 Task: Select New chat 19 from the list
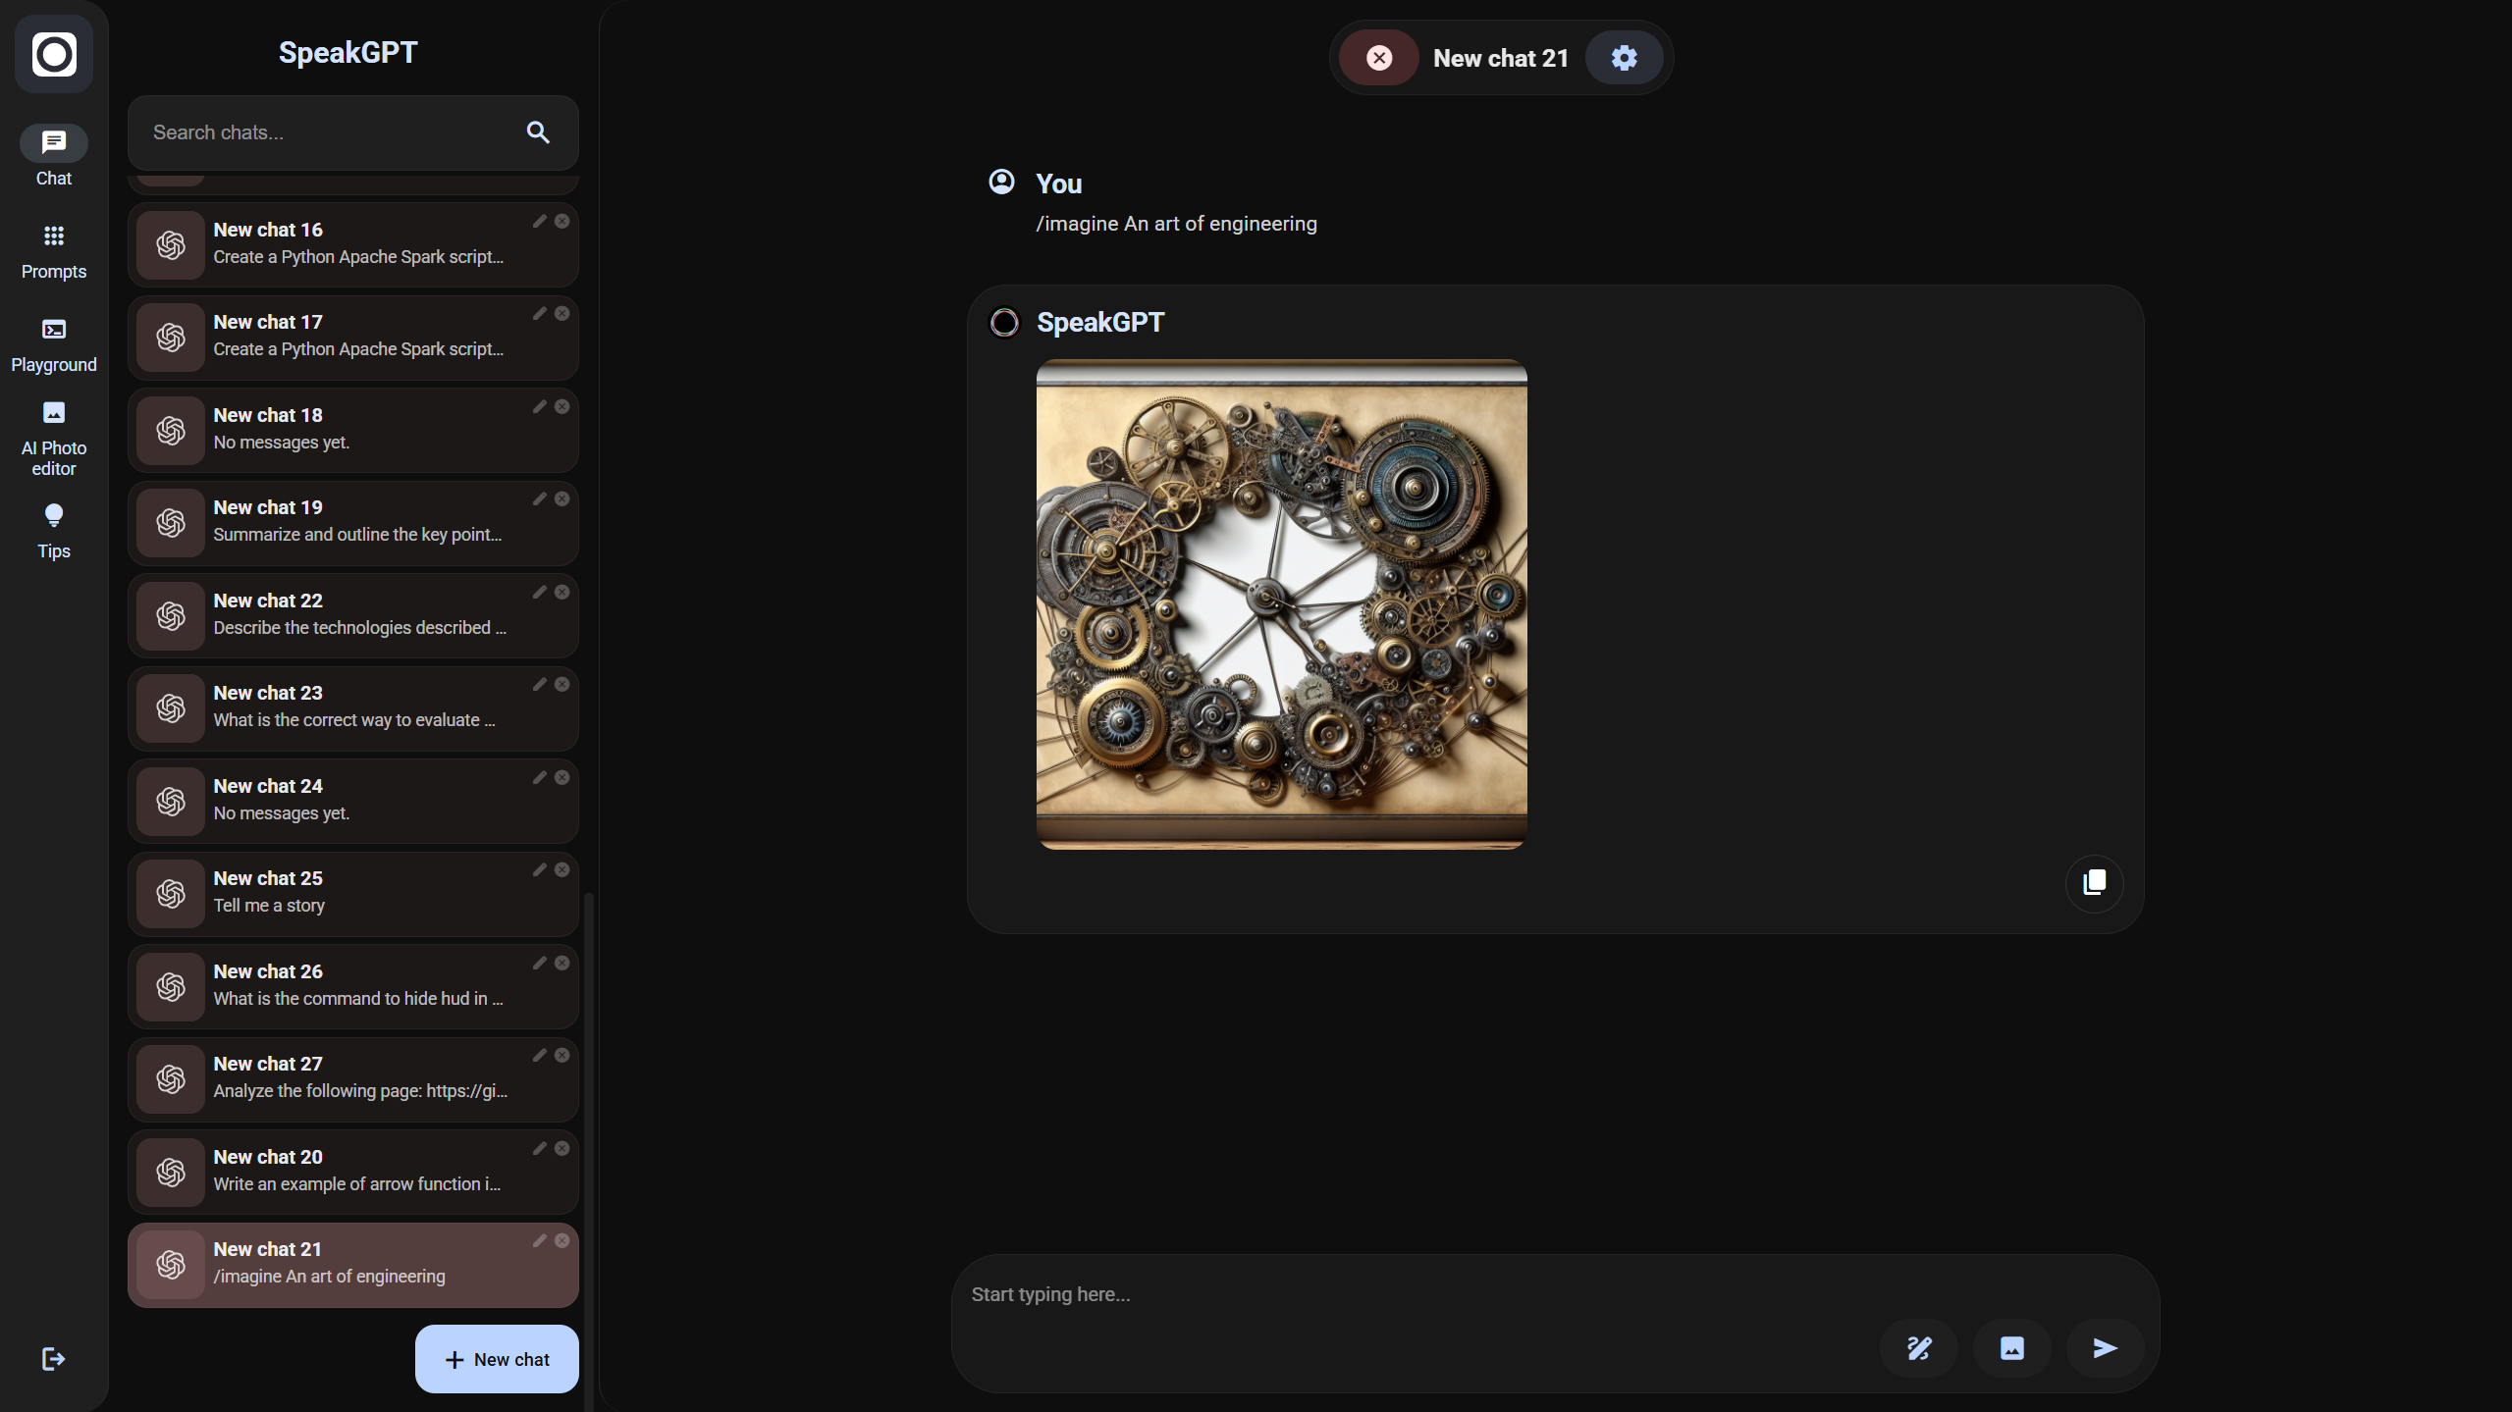353,522
